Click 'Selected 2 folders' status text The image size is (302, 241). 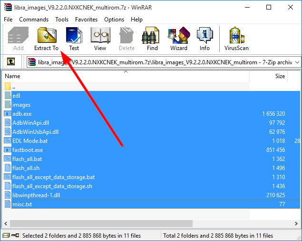pyautogui.click(x=81, y=236)
